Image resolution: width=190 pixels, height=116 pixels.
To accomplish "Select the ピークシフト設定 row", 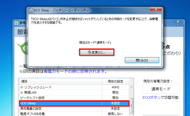I will 74,98.
